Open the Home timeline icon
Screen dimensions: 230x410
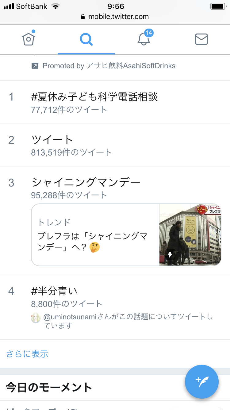29,39
